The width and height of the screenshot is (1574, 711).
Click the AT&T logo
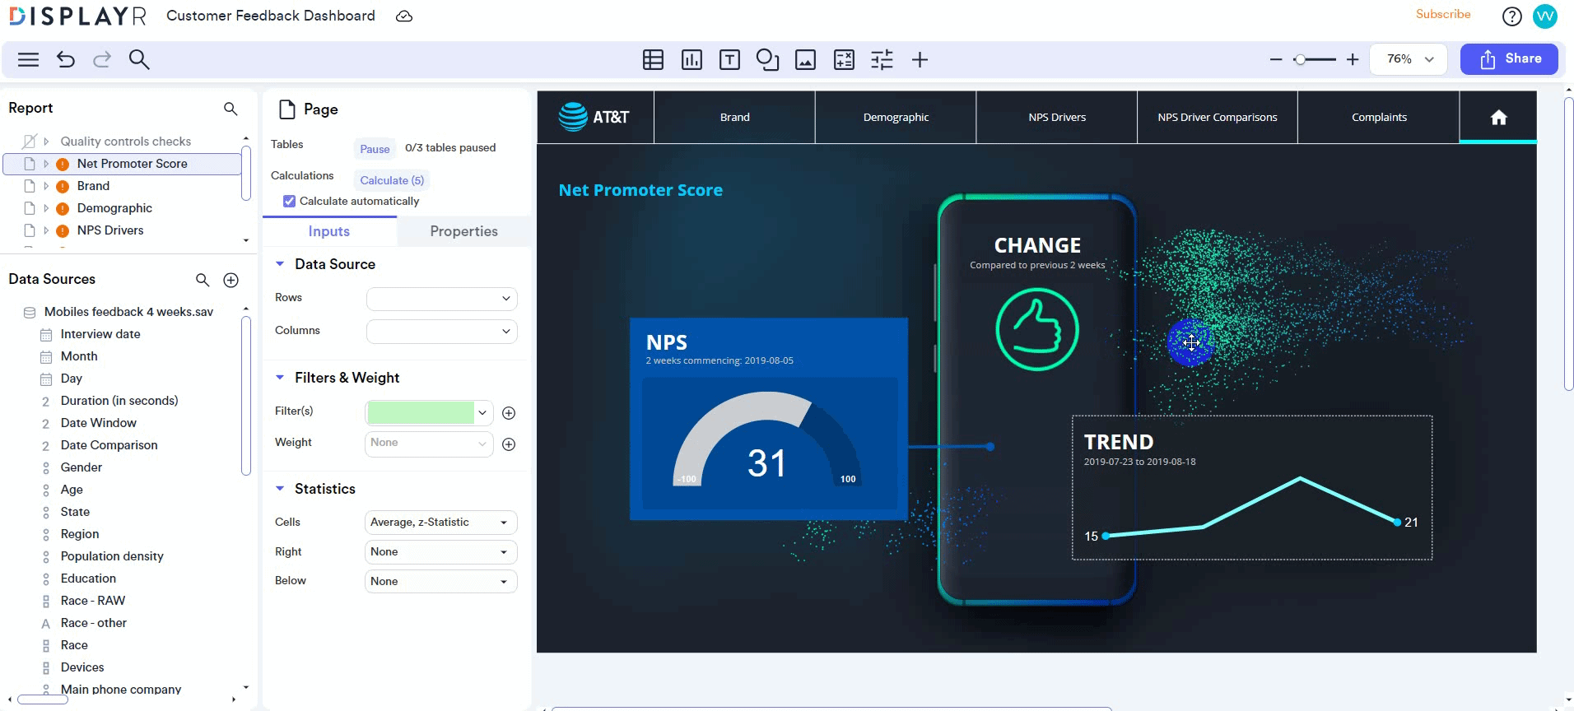click(x=595, y=117)
